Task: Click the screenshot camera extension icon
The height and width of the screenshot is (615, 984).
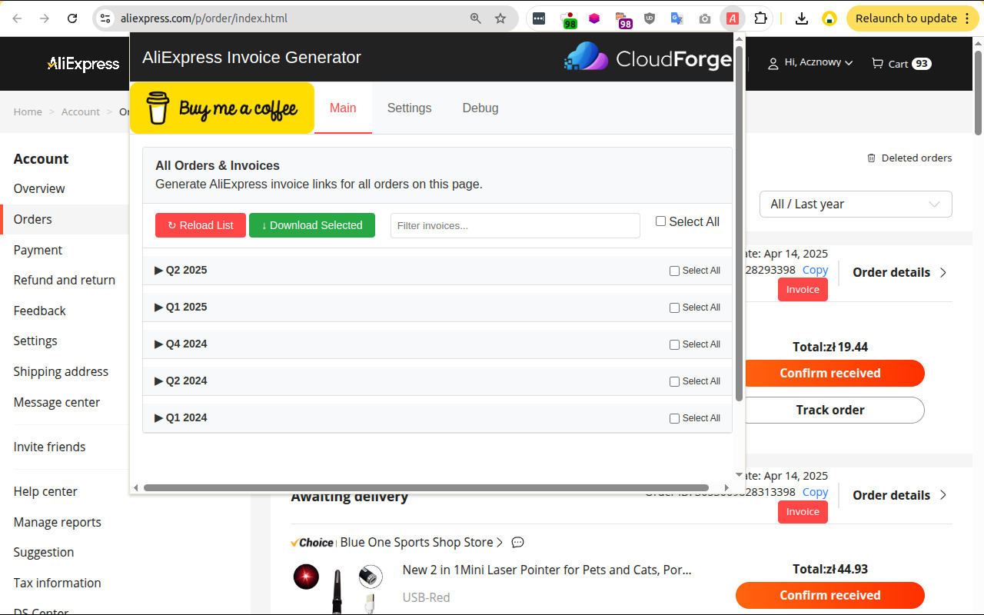Action: (x=704, y=18)
